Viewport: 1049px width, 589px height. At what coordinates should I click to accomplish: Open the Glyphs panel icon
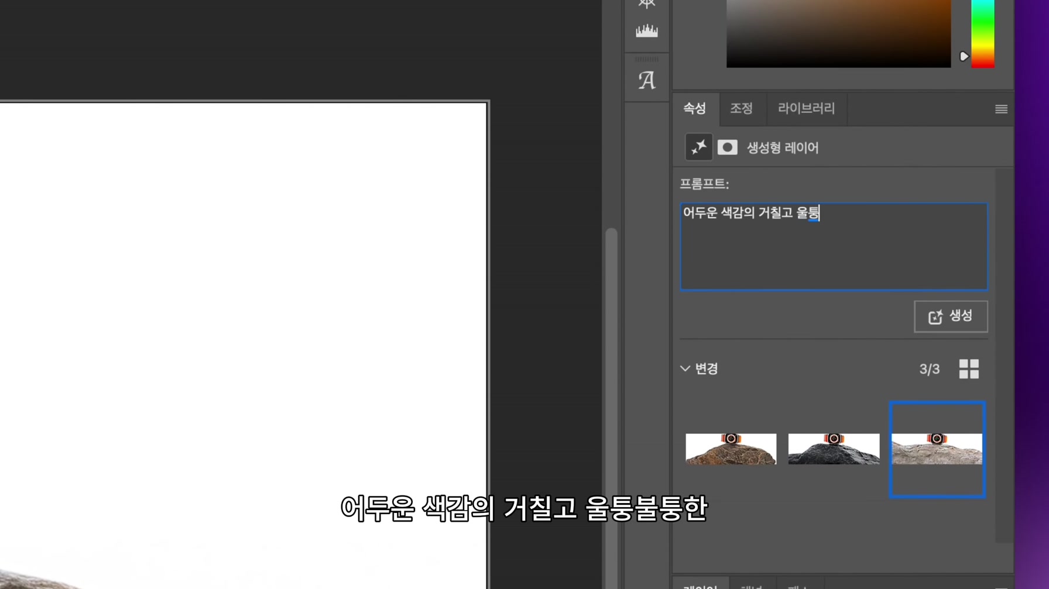647,80
